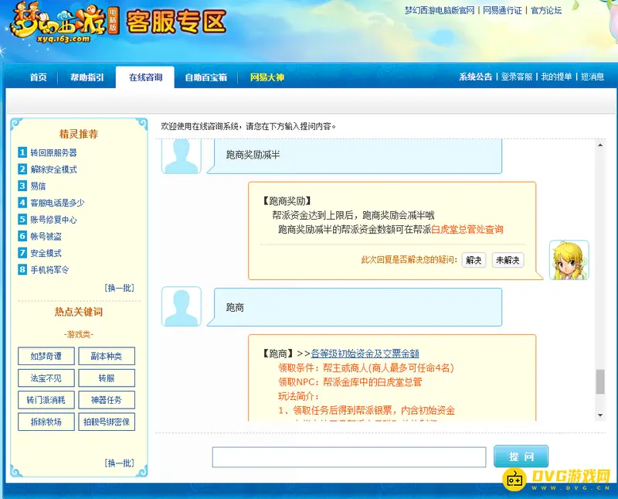Image resolution: width=618 pixels, height=499 pixels.
Task: Click keyword button 法宝不见
Action: [x=46, y=378]
